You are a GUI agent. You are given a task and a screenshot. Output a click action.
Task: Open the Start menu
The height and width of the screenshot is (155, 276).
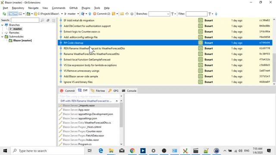5,8
